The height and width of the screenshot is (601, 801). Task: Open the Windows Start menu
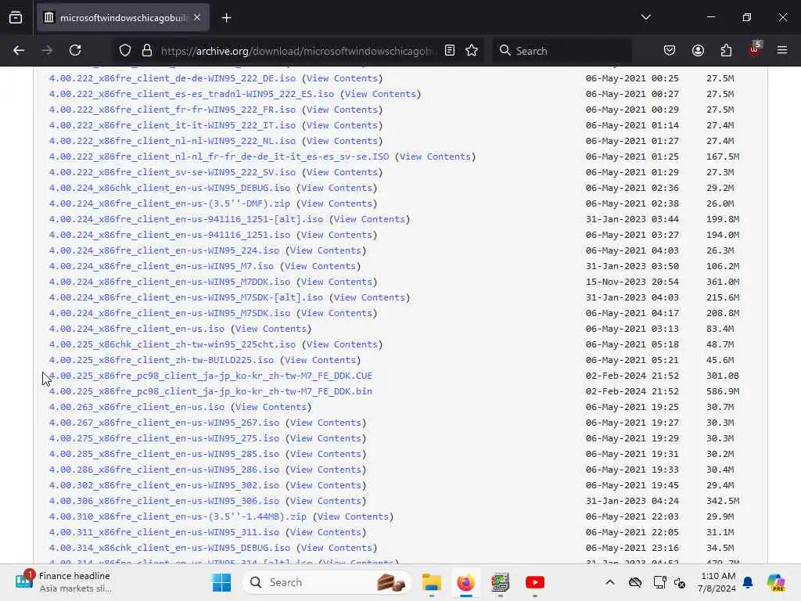point(221,582)
